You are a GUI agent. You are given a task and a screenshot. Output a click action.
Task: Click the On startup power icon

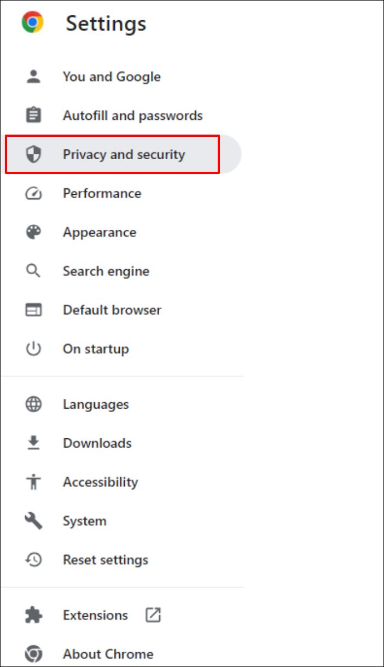click(x=33, y=349)
